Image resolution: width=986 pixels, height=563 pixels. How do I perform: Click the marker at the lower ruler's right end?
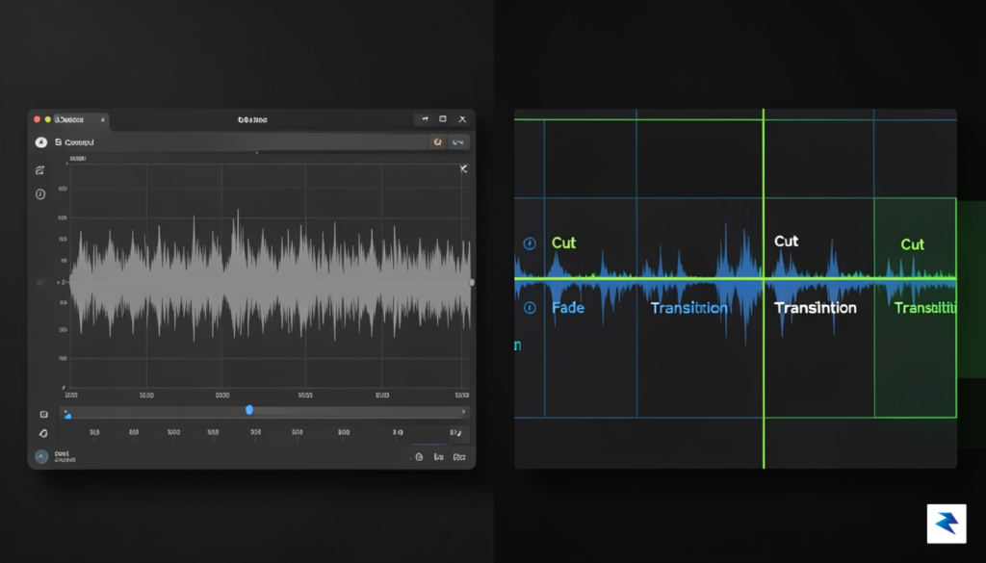pos(457,432)
